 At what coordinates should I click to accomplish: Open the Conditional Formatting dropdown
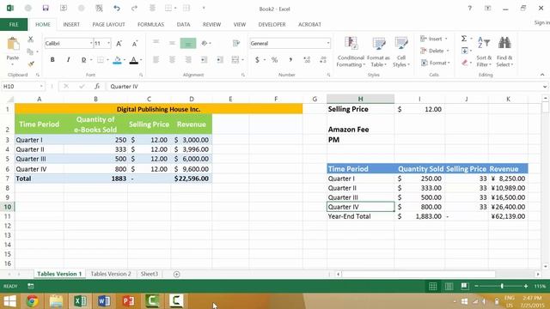click(x=351, y=51)
